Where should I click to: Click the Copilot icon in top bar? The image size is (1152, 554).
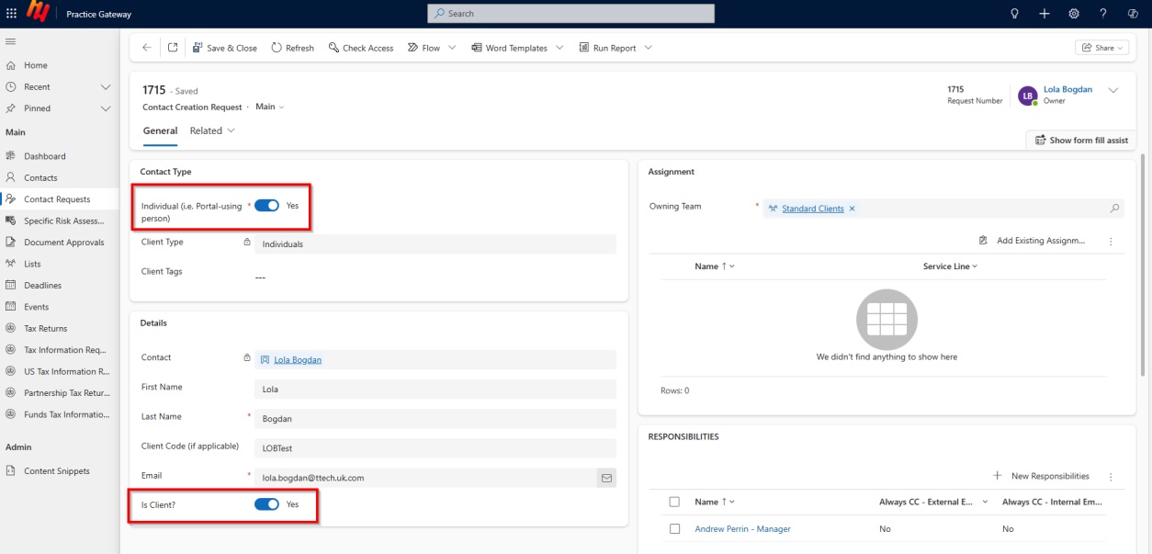(1133, 13)
